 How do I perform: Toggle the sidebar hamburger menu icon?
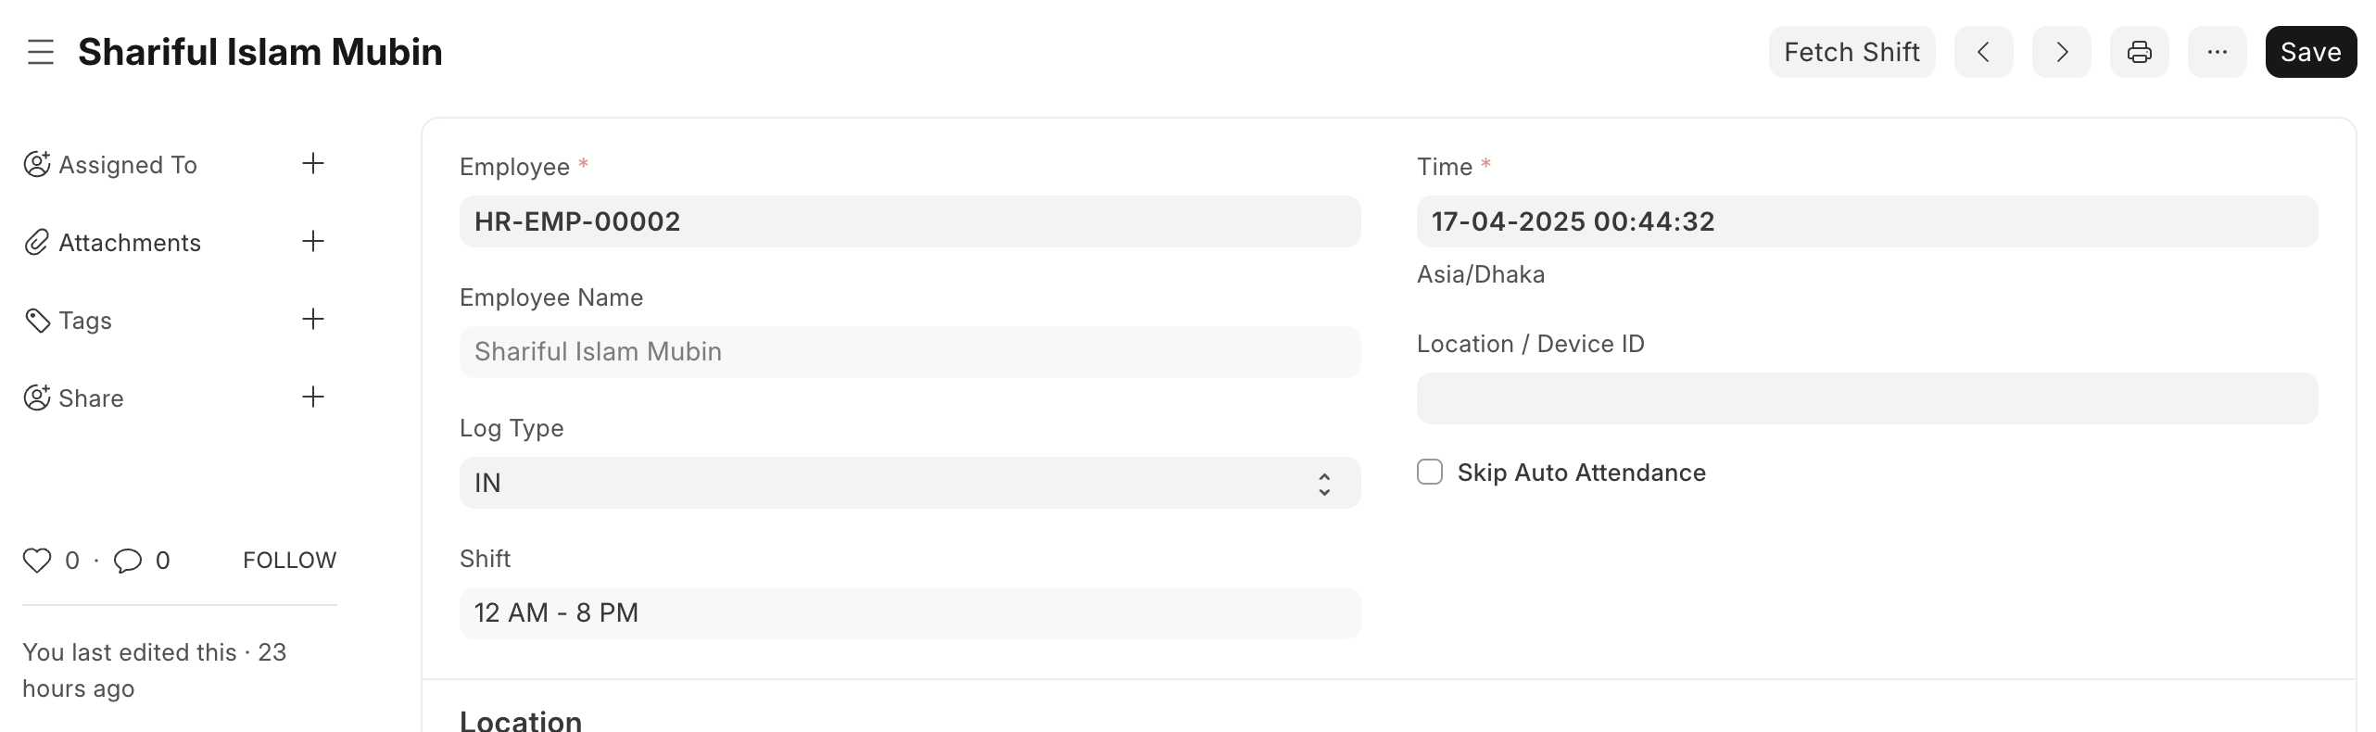click(x=41, y=52)
